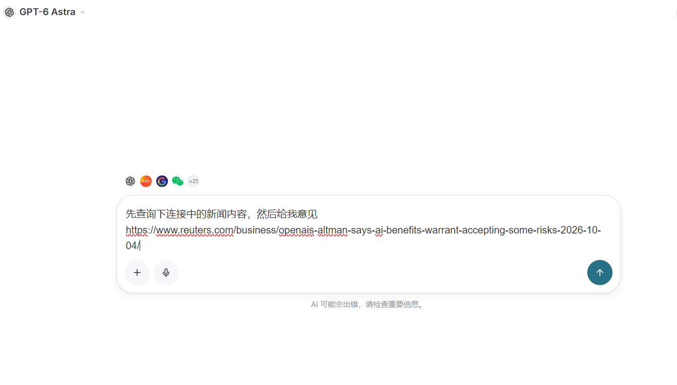Open the GPT-6 Astra model dropdown

pos(44,12)
